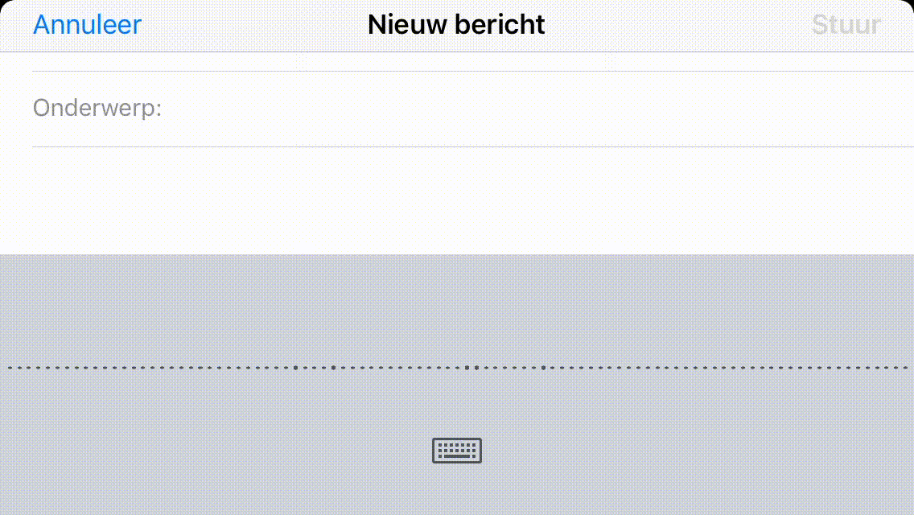This screenshot has height=515, width=914.
Task: Select the Nieuw bericht title
Action: [456, 24]
